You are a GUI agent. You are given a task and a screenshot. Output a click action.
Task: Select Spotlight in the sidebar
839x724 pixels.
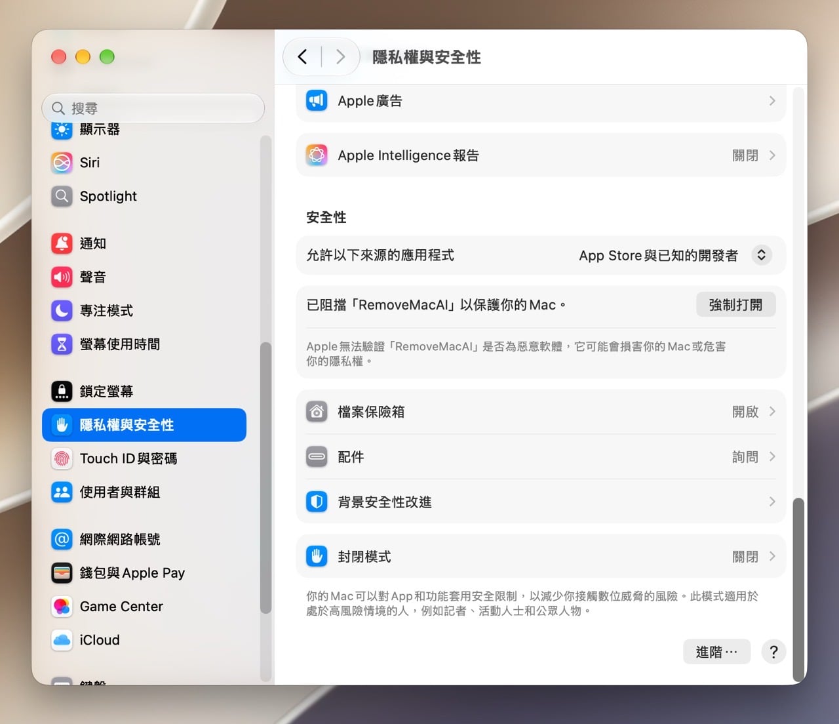(x=144, y=196)
